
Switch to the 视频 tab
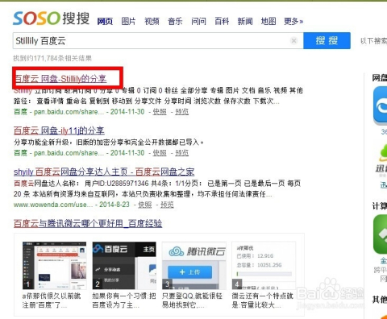(x=152, y=21)
